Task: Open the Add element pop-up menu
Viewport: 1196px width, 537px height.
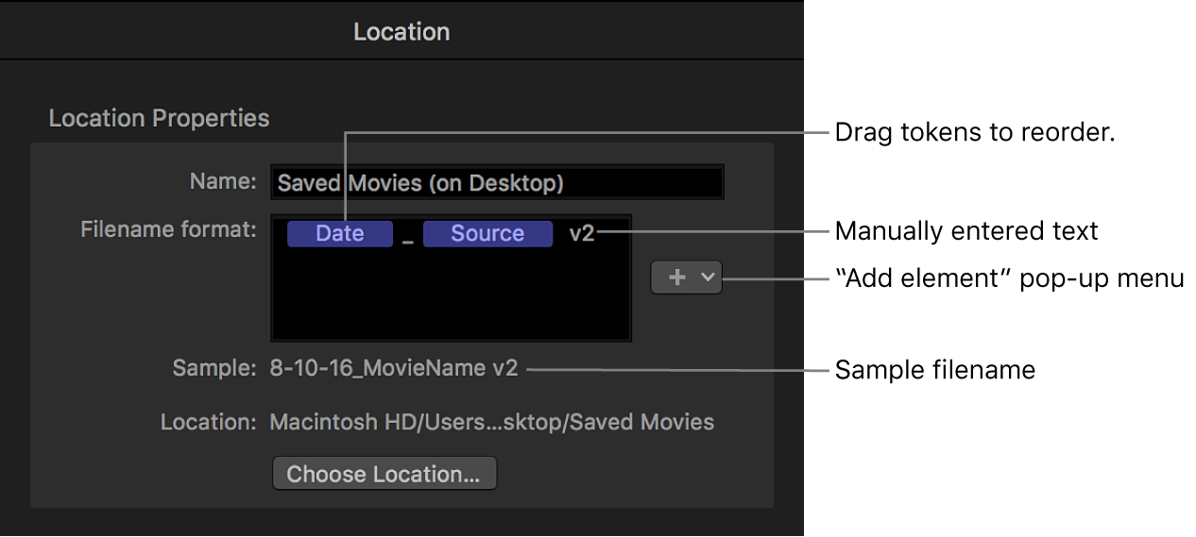Action: coord(686,277)
